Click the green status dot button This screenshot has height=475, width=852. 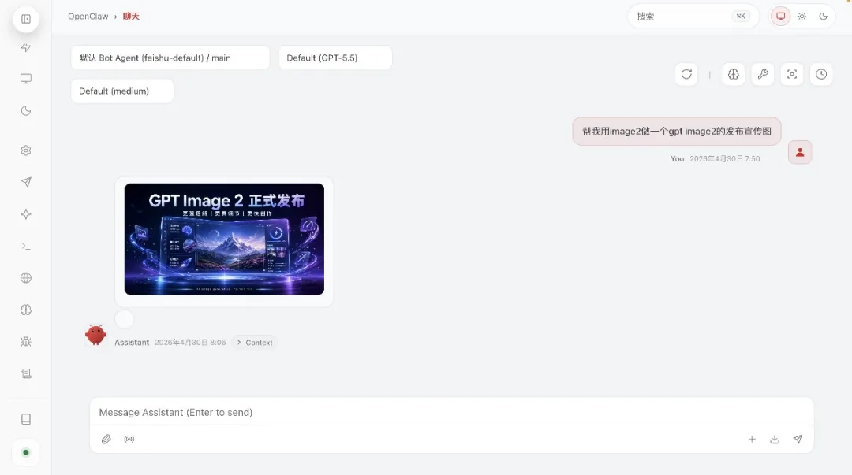point(25,452)
